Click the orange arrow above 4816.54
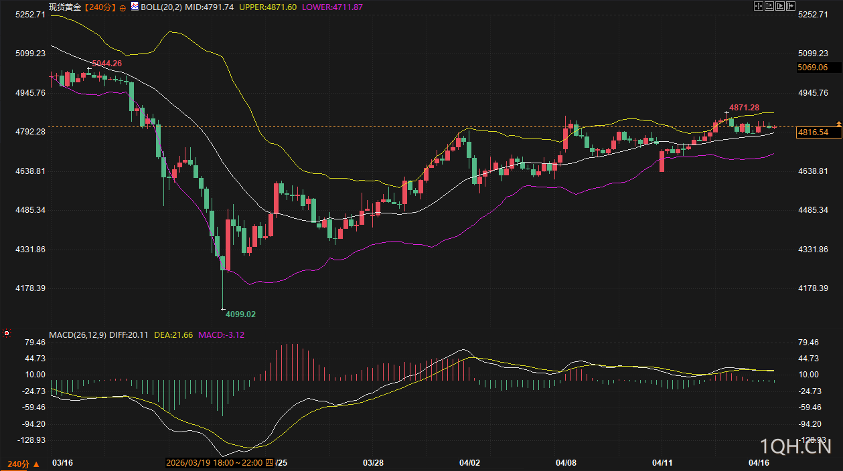This screenshot has width=843, height=471. (839, 124)
